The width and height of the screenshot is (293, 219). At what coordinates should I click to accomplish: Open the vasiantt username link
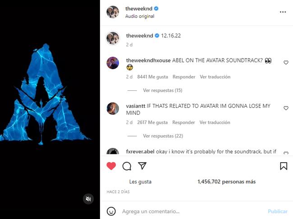136,106
